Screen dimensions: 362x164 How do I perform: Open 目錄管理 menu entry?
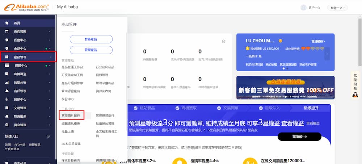[102, 75]
